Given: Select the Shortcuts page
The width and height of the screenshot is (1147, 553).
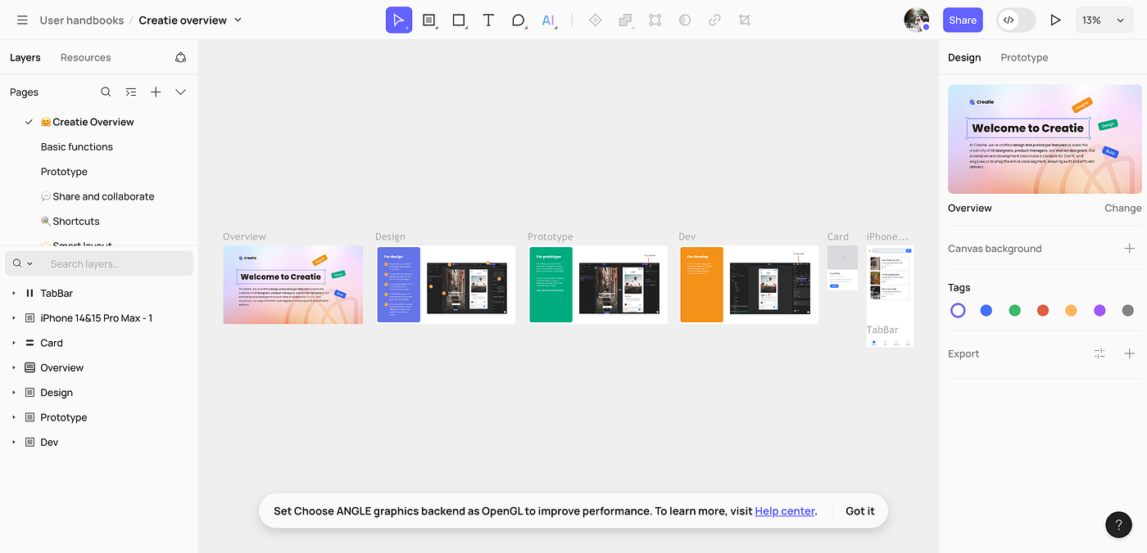Looking at the screenshot, I should [x=70, y=221].
